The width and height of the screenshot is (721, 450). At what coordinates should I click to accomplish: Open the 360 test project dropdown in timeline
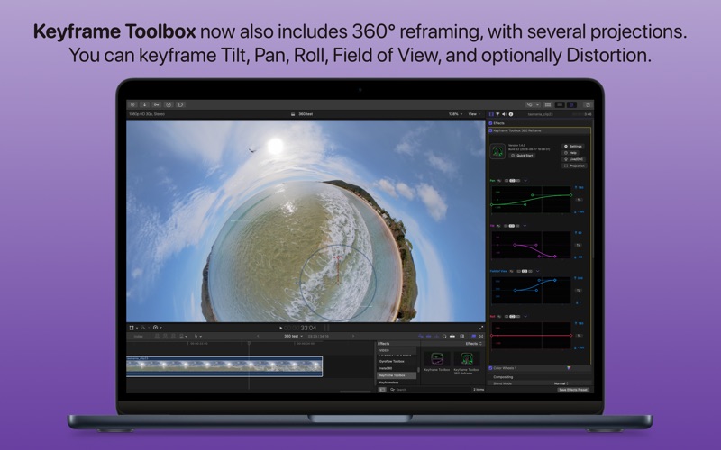click(x=293, y=336)
